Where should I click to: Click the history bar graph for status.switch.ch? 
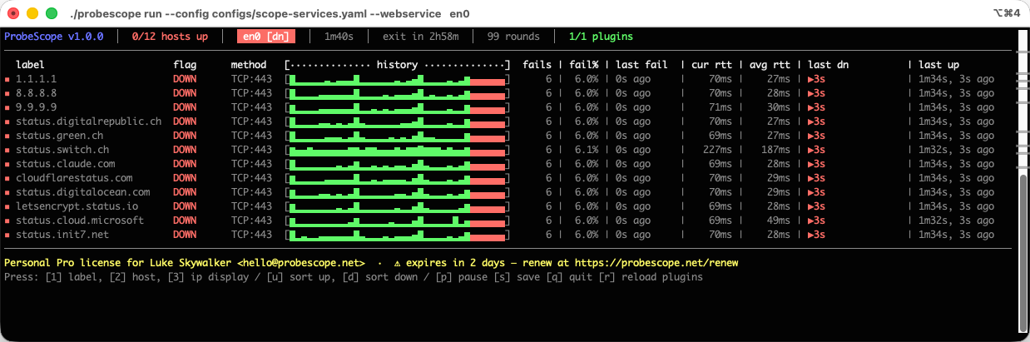click(x=397, y=150)
